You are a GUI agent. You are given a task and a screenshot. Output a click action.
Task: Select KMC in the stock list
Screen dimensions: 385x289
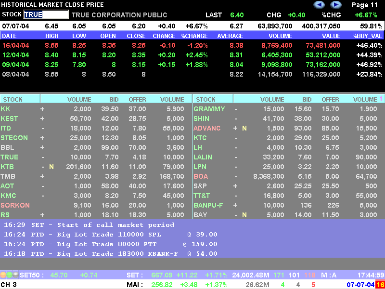pyautogui.click(x=8, y=196)
